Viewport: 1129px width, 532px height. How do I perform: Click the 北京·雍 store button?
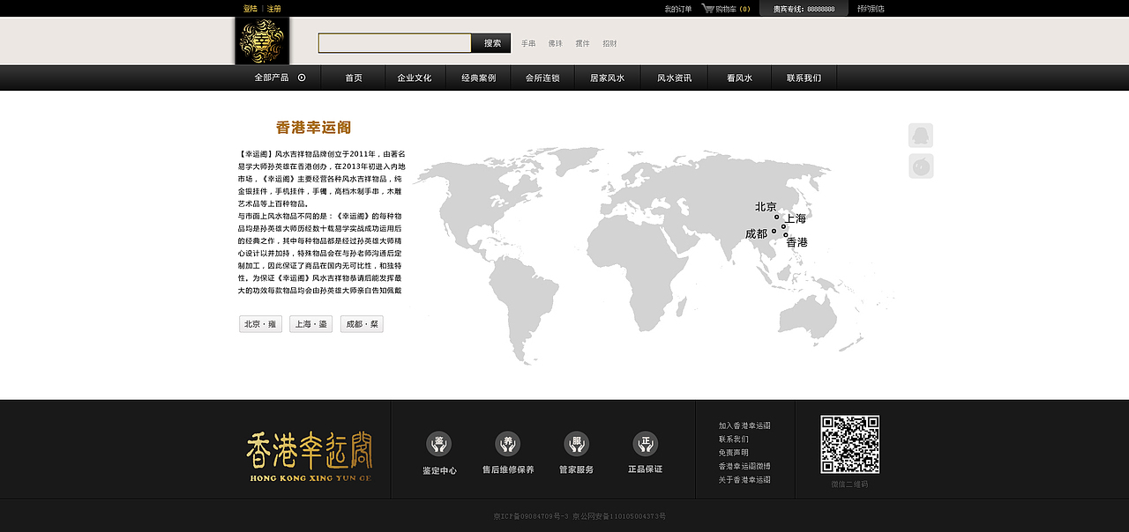[260, 324]
